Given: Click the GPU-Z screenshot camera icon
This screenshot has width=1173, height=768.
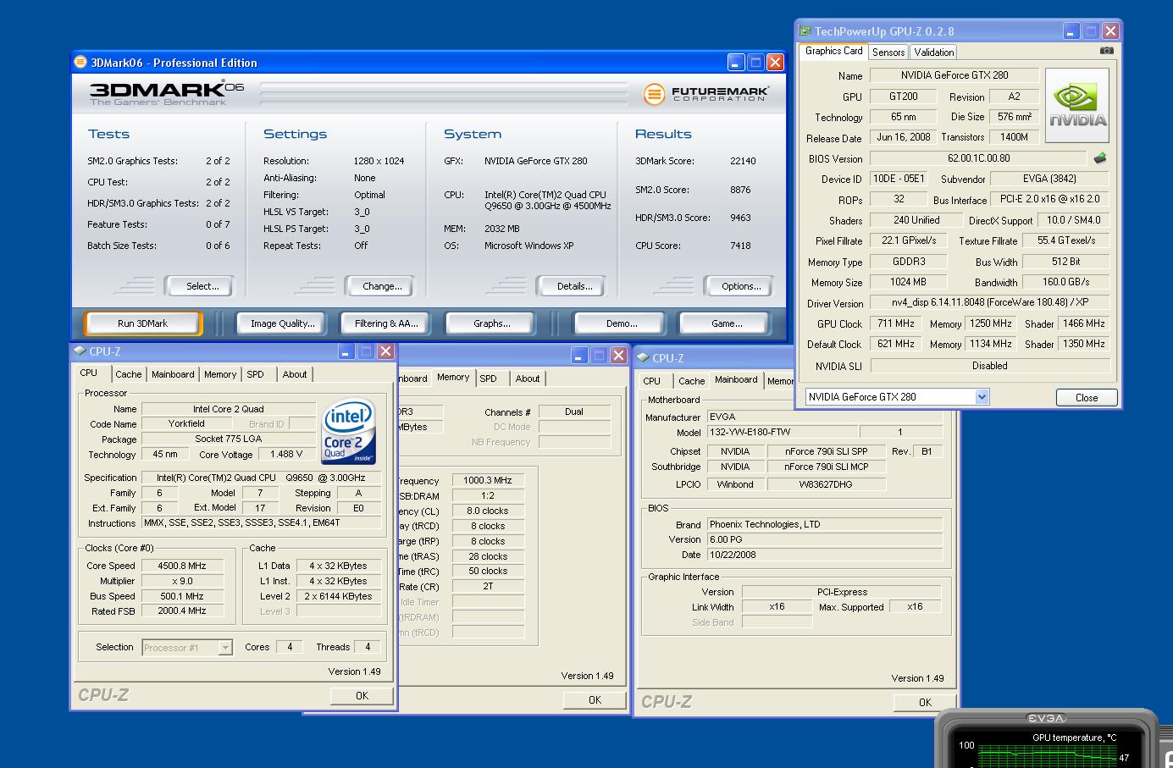Looking at the screenshot, I should point(1106,51).
